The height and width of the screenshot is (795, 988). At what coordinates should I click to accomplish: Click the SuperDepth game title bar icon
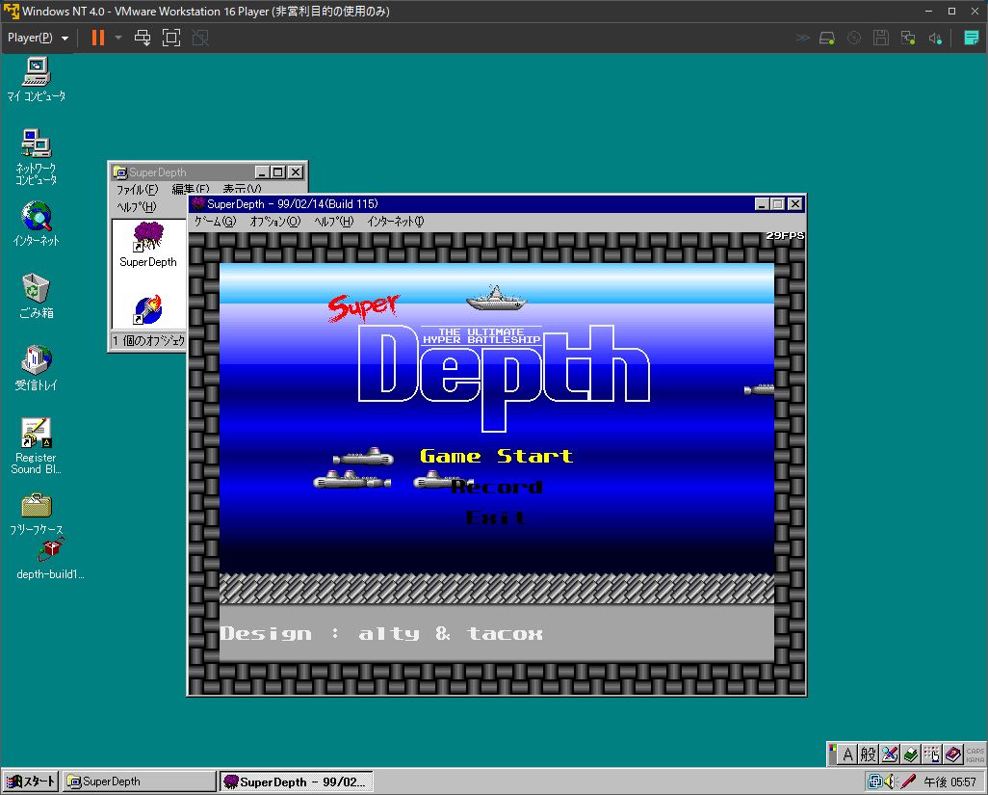pyautogui.click(x=198, y=203)
